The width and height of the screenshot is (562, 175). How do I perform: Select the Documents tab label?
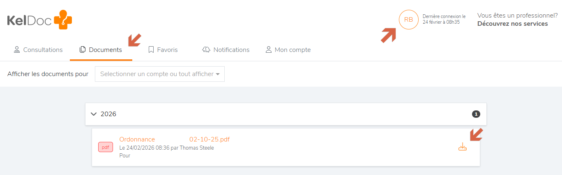106,50
